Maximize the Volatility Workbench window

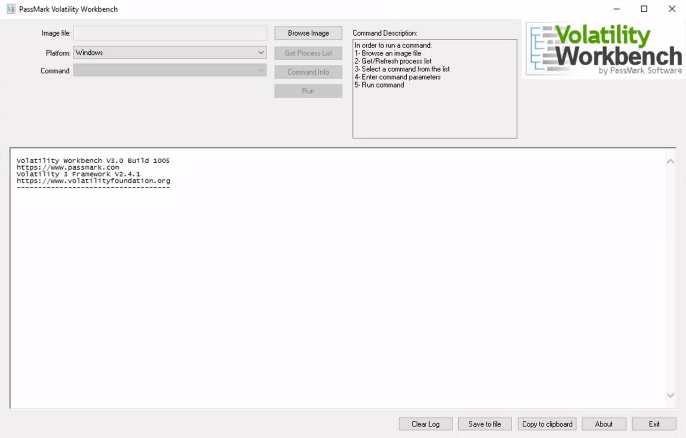644,9
